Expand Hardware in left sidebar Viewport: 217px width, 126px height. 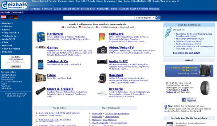pos(7,23)
